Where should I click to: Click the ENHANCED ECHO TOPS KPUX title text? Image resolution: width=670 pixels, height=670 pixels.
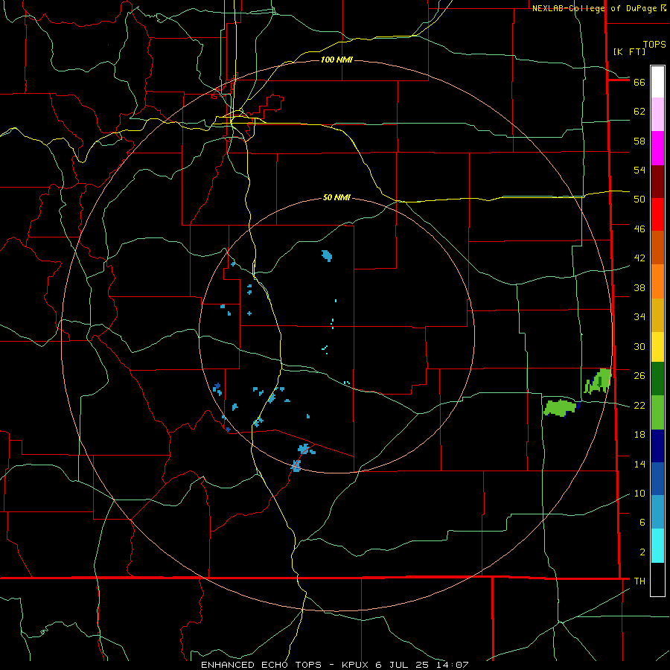[334, 665]
